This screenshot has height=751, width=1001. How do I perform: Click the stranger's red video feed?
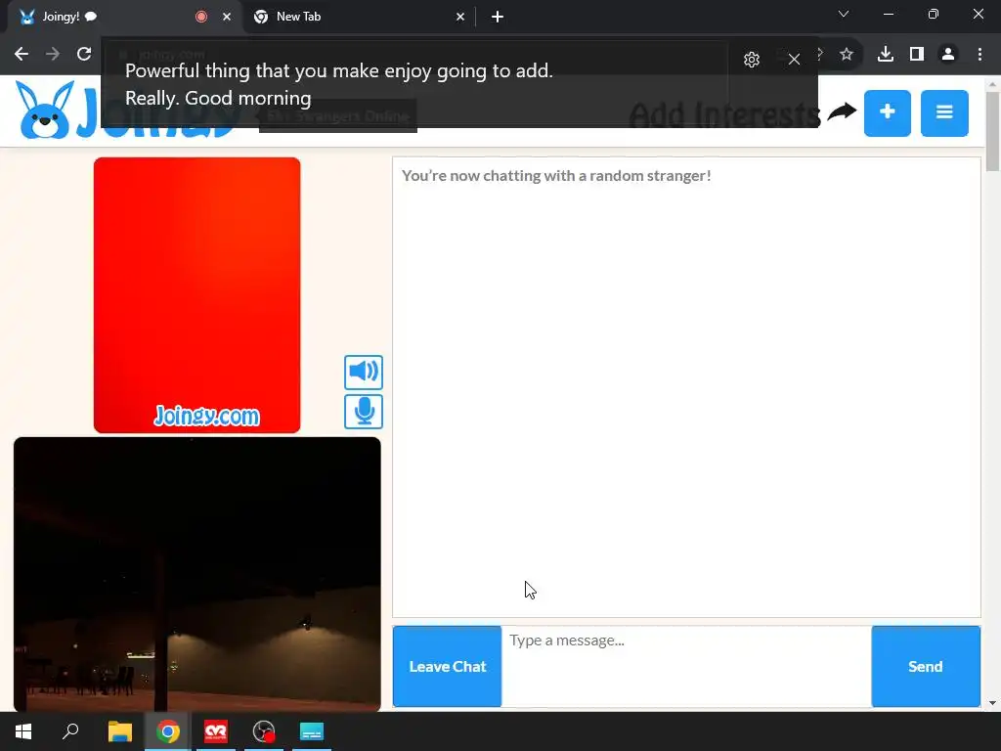tap(196, 295)
